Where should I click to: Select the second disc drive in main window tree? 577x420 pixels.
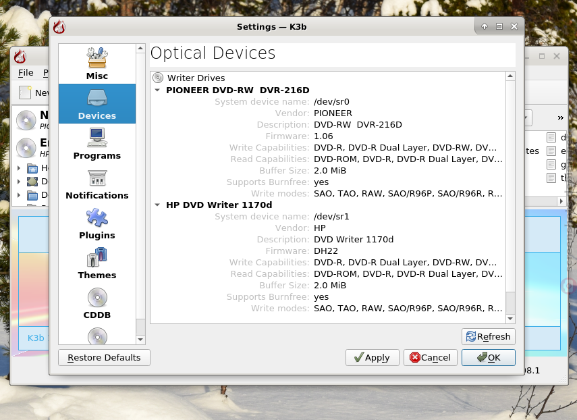tap(26, 148)
